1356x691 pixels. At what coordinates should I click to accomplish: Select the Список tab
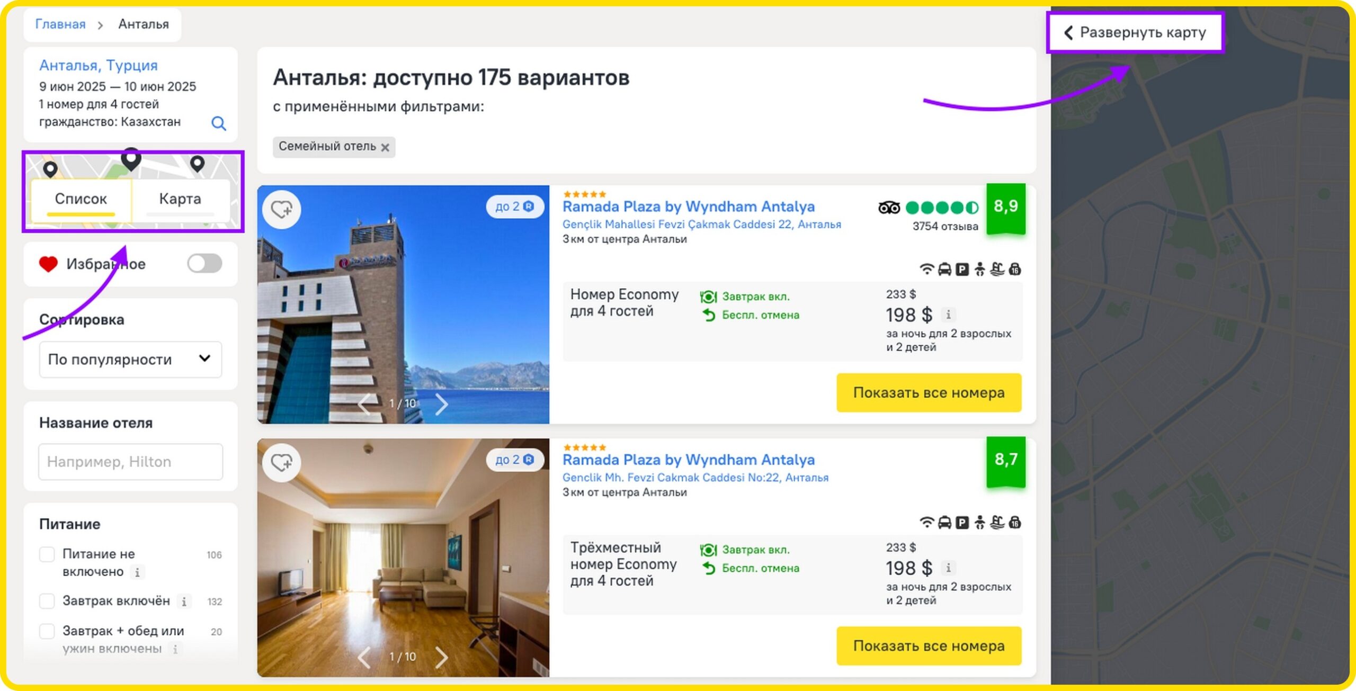point(81,200)
